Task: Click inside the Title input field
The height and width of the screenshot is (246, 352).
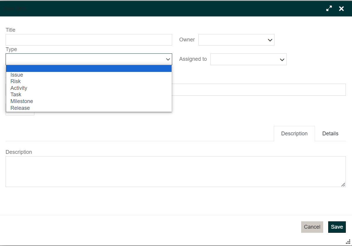Action: click(x=88, y=40)
